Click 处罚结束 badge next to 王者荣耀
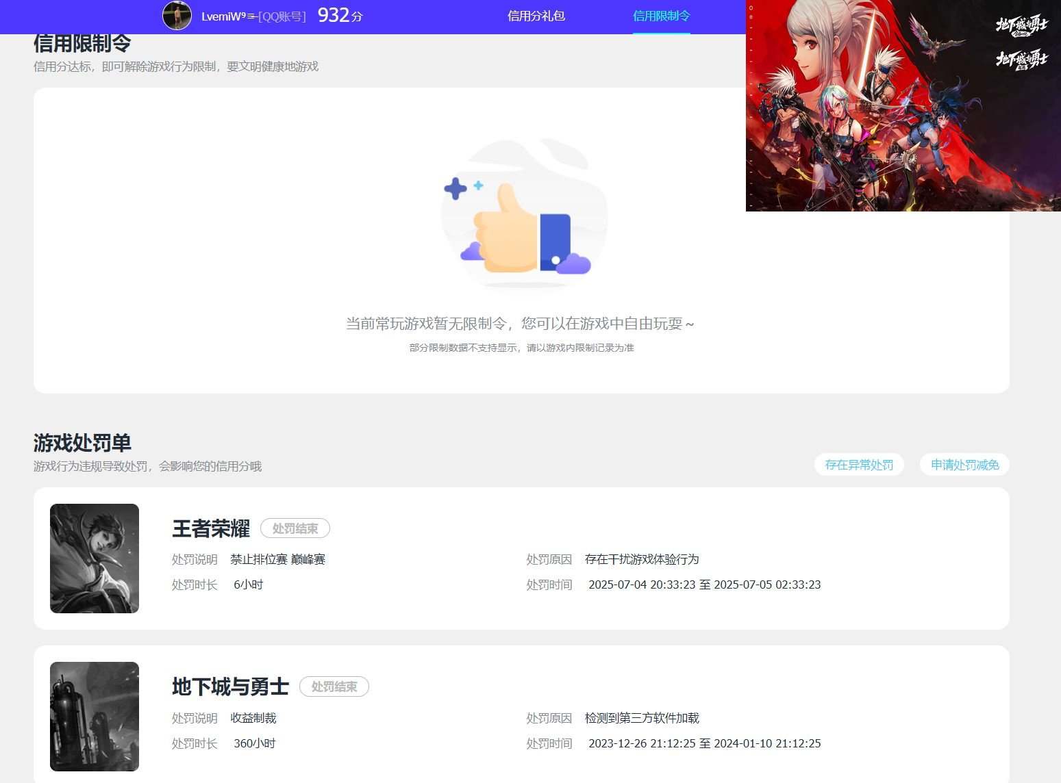The width and height of the screenshot is (1061, 783). point(295,528)
